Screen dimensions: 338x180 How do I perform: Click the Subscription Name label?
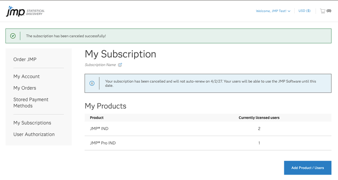point(100,65)
